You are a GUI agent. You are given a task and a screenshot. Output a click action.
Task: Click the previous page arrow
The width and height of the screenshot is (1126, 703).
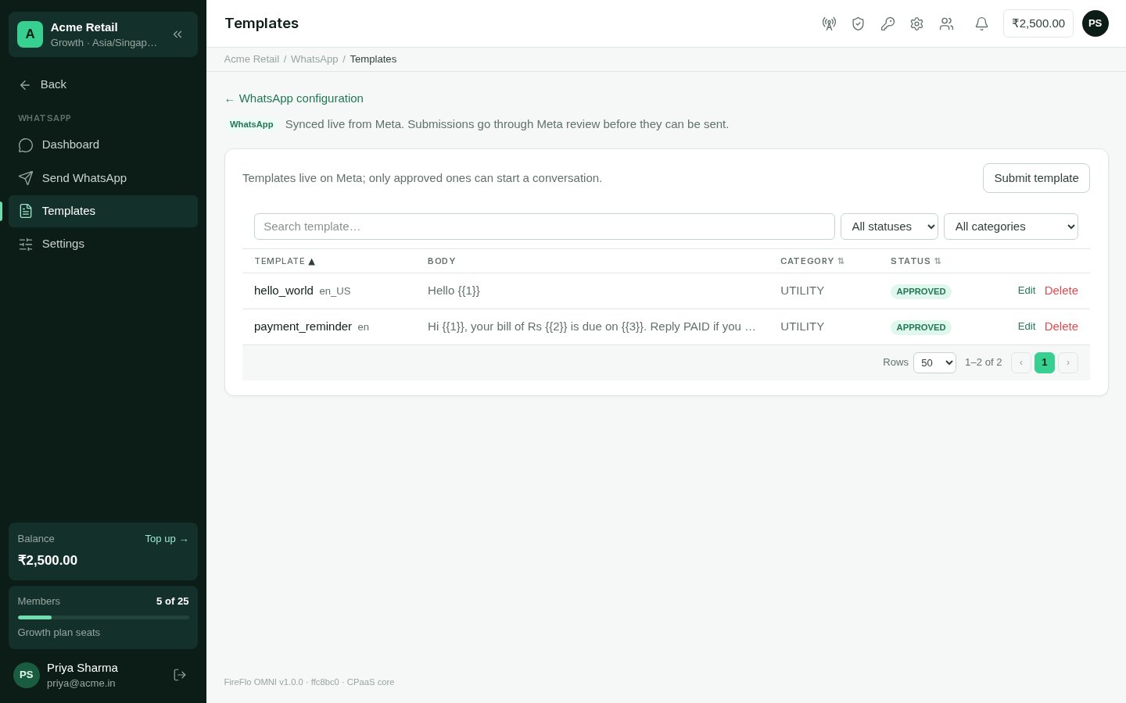[x=1020, y=362]
